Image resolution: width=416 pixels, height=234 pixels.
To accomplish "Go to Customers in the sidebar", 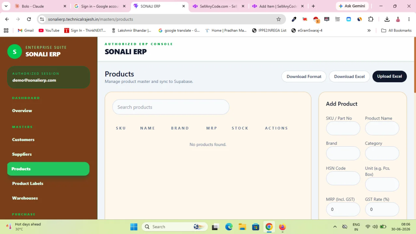I will point(23,139).
